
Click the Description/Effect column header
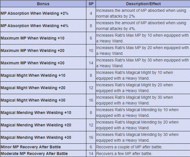tap(143, 4)
